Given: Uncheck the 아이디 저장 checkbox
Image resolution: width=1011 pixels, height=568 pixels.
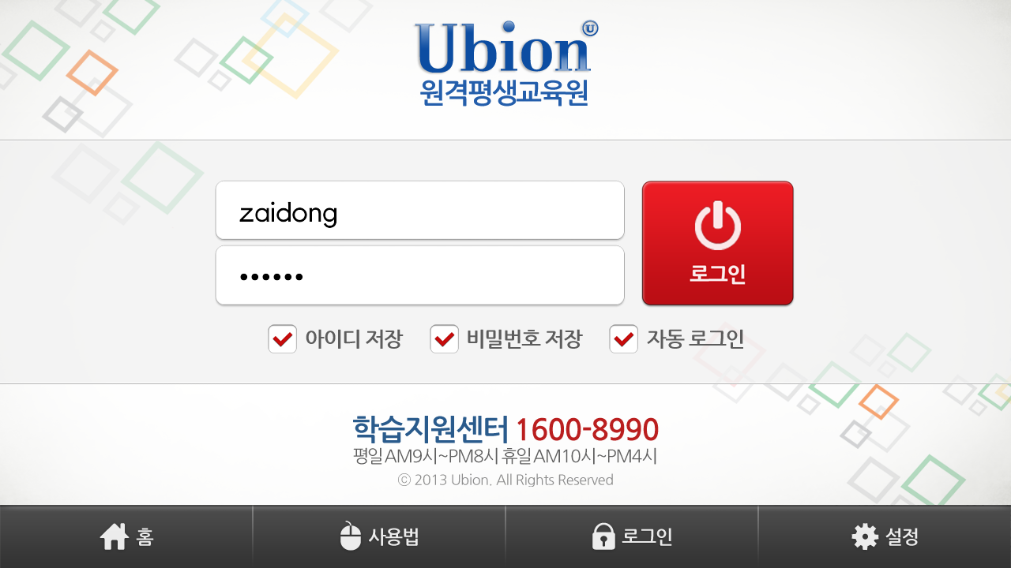Looking at the screenshot, I should [x=282, y=339].
